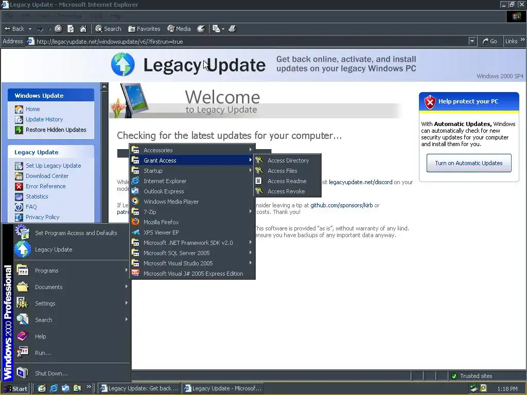Open the Statistics link in the sidebar
Viewport: 527px width, 395px height.
coord(37,196)
